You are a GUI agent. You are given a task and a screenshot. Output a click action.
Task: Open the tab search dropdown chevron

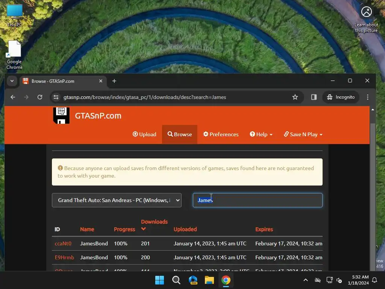coord(12,81)
